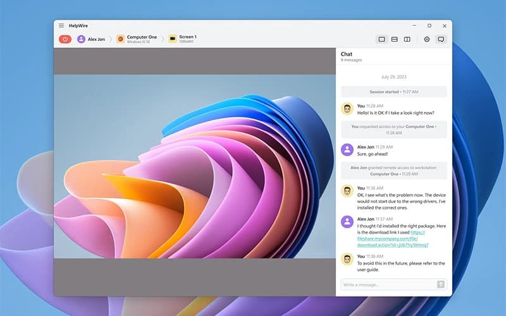The width and height of the screenshot is (506, 316).
Task: Click the red power disconnect button
Action: click(65, 39)
